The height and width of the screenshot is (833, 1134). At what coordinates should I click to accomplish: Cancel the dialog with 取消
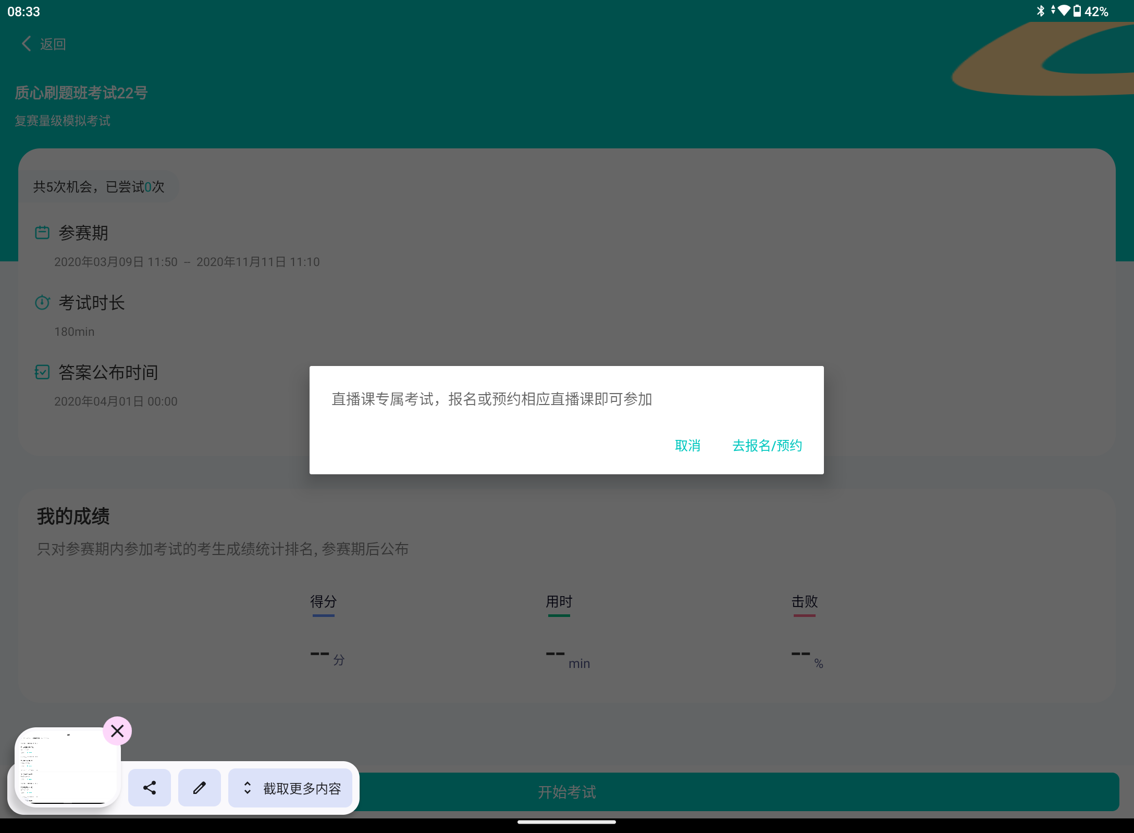687,446
